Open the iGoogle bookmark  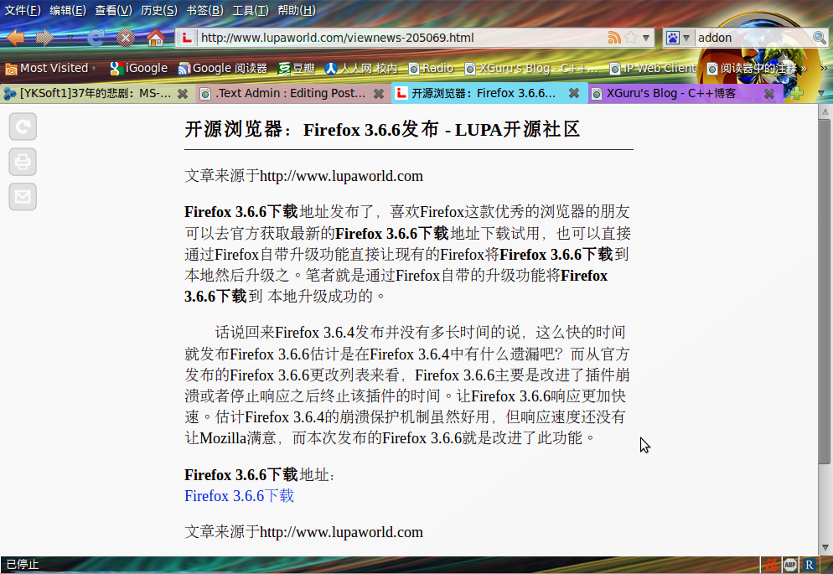click(x=138, y=68)
